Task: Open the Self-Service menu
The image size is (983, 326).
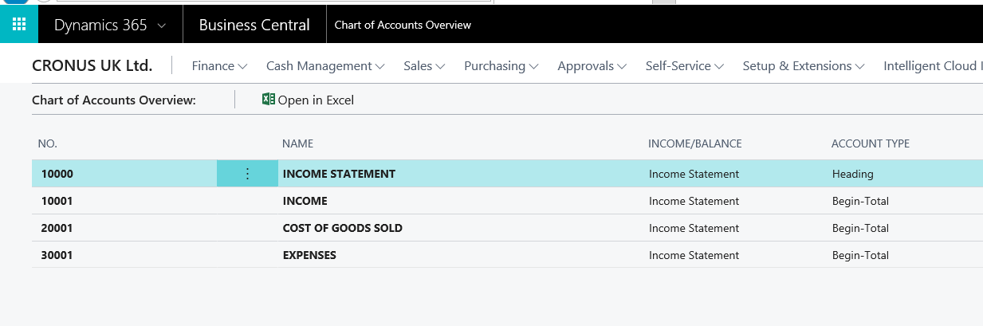Action: 684,66
